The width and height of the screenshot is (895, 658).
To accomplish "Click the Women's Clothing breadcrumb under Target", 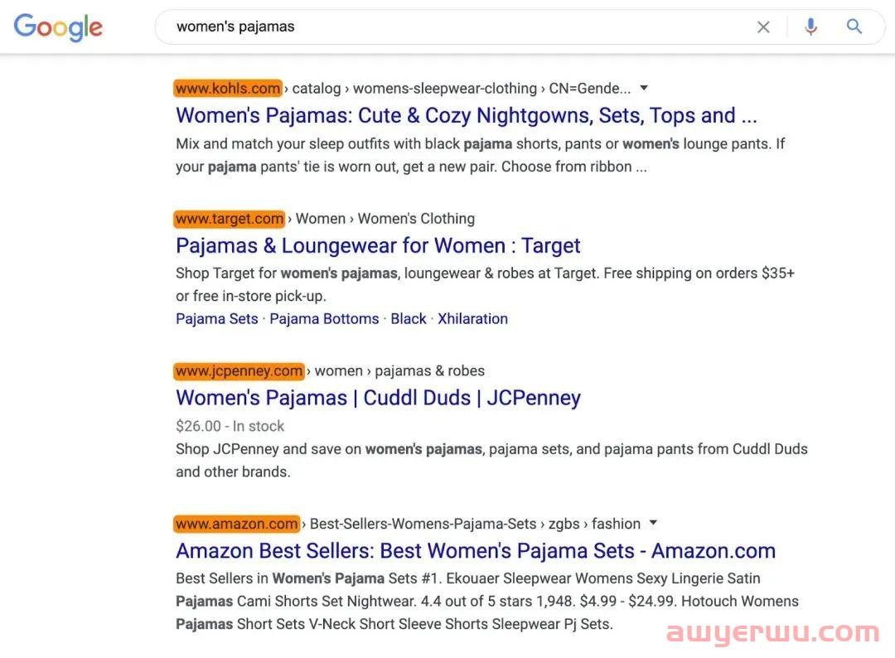I will pos(416,219).
